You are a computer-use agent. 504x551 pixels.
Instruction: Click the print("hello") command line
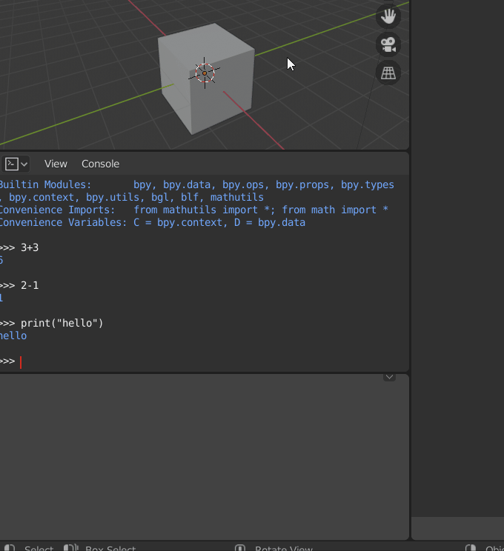coord(62,324)
